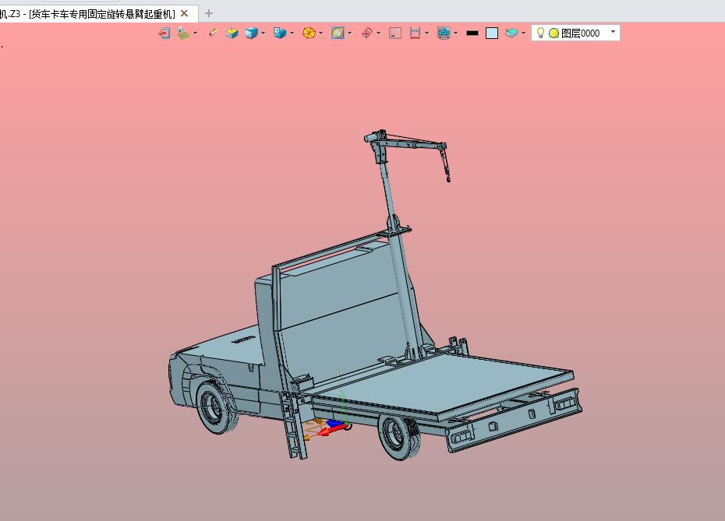Click the light blue face color swatch
This screenshot has width=725, height=521.
pos(492,33)
